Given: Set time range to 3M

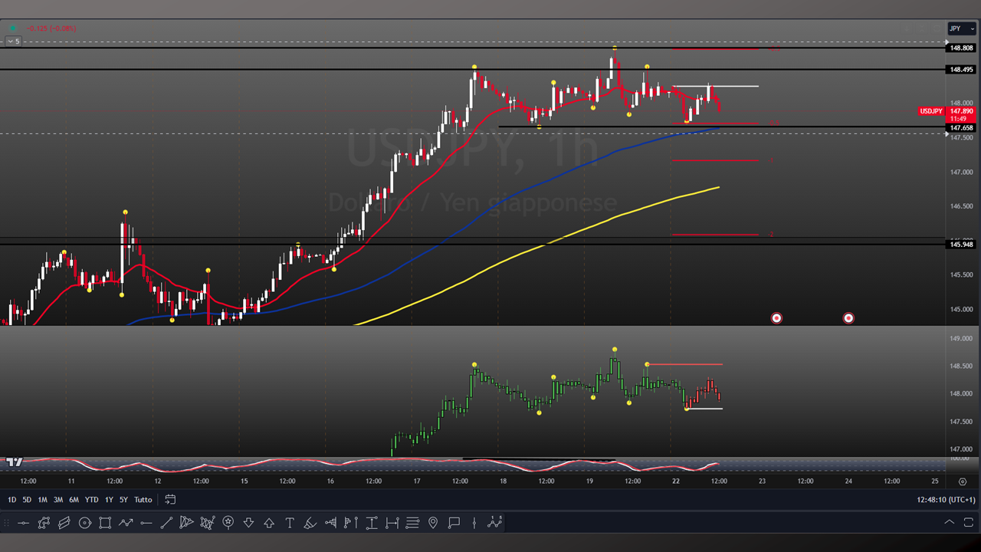Looking at the screenshot, I should point(58,500).
